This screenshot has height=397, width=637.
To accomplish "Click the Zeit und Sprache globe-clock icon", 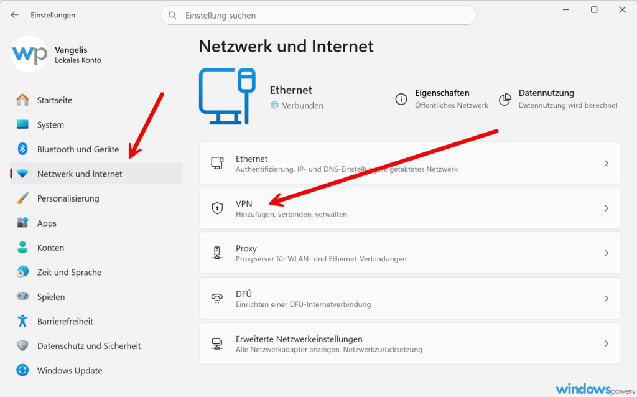I will (x=22, y=272).
